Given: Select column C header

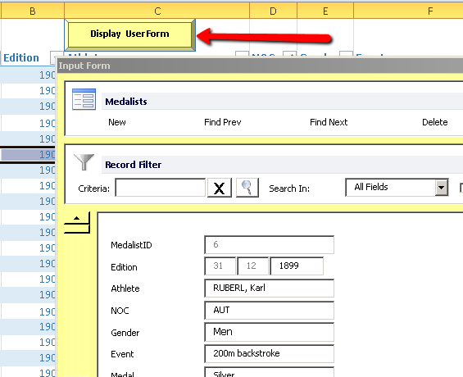Looking at the screenshot, I should point(157,11).
